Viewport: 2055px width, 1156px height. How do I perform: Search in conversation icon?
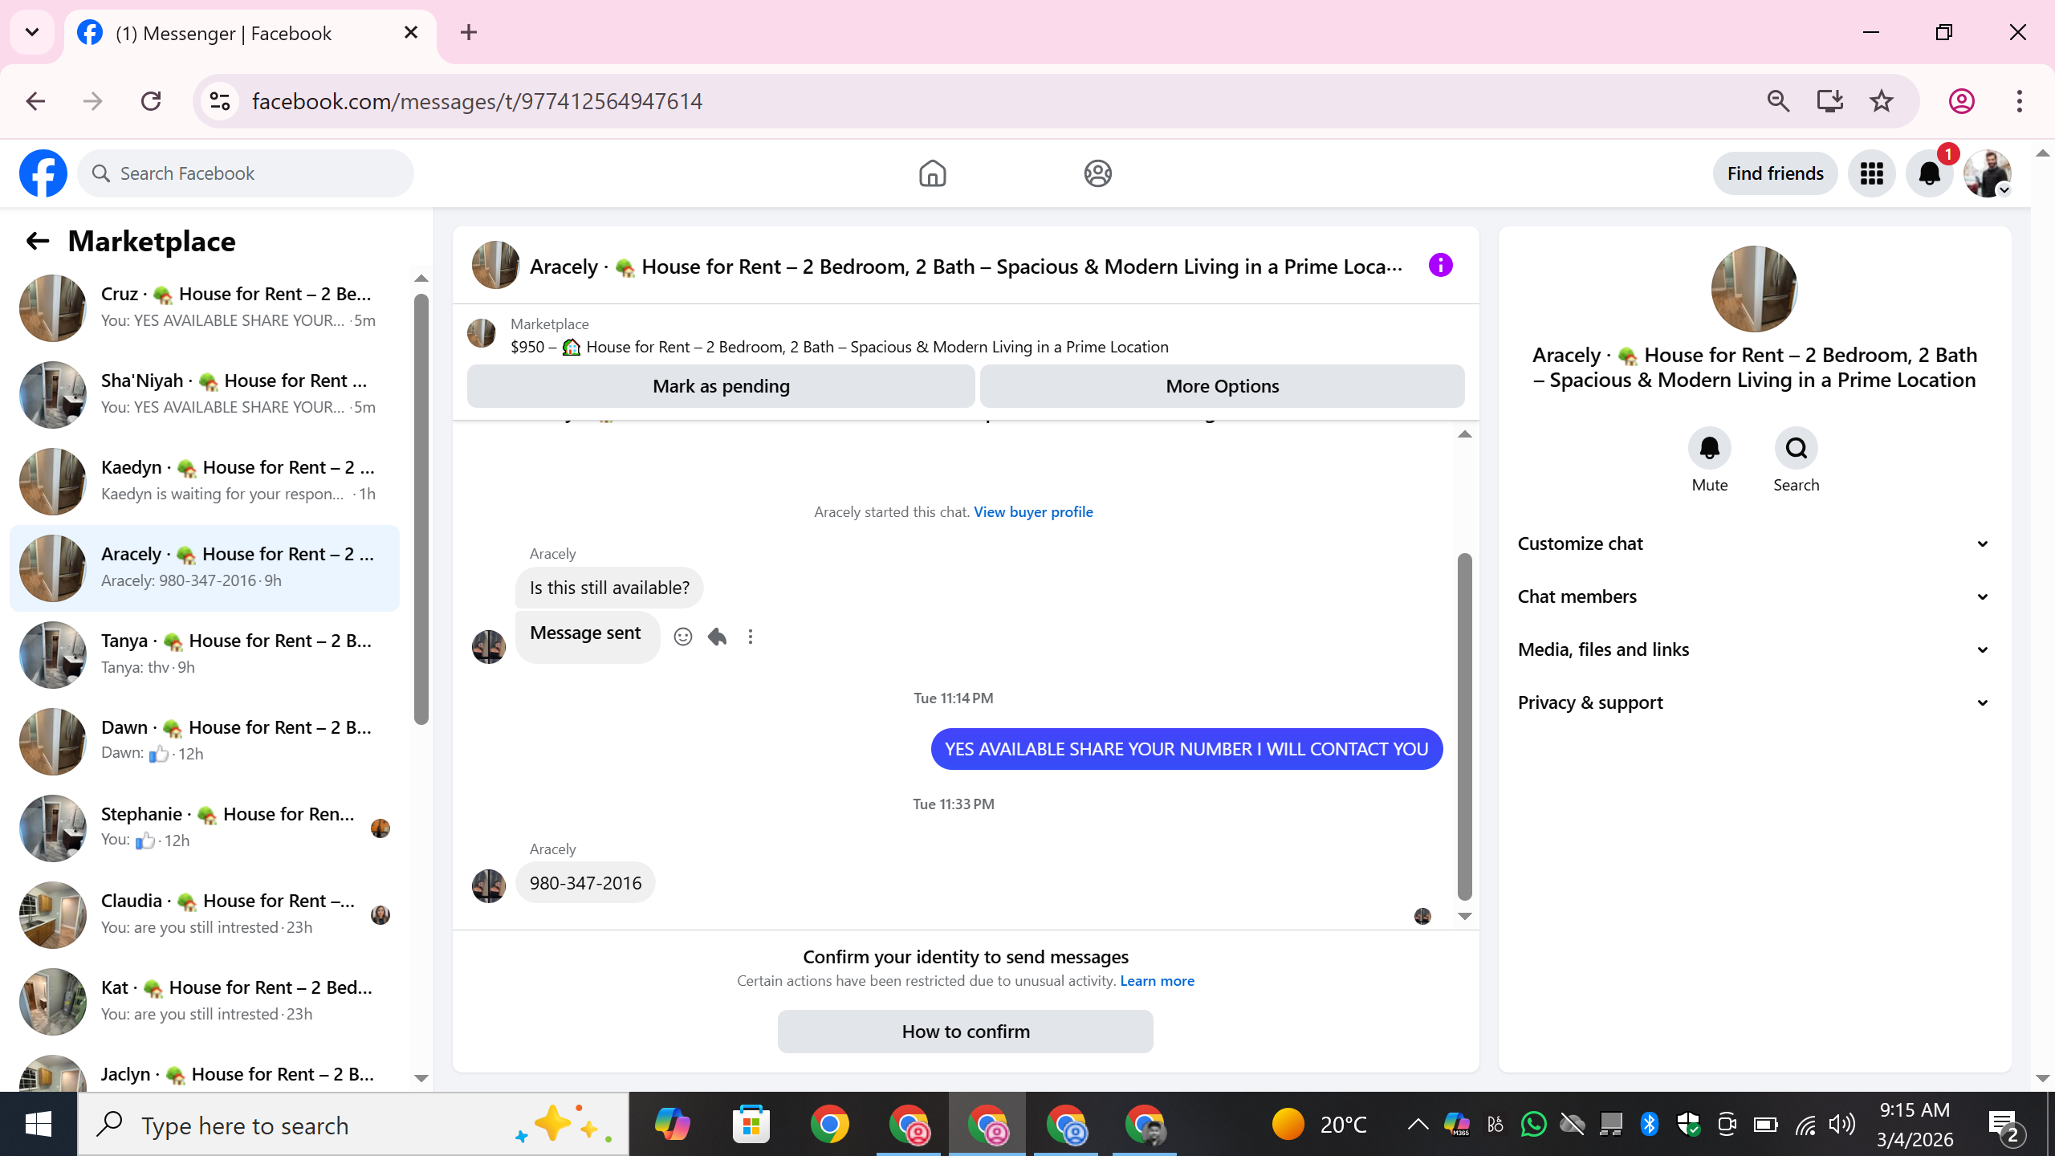[x=1796, y=448]
